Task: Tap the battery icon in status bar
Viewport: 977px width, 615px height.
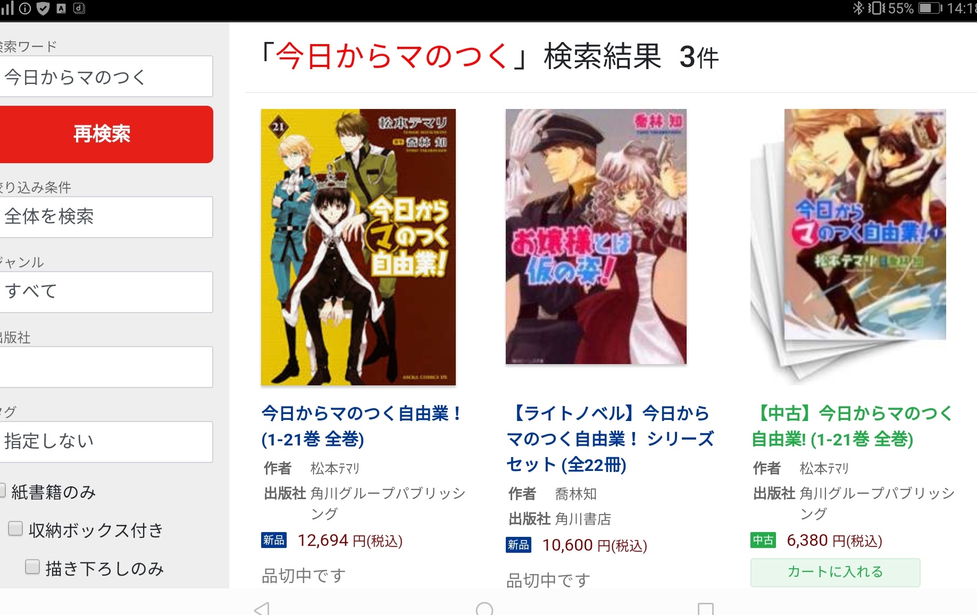Action: [x=930, y=9]
